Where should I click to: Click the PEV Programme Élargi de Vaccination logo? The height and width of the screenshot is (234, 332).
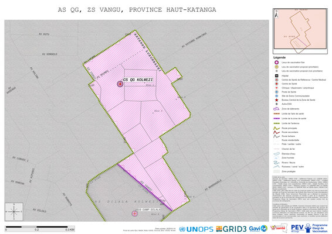coord(309,228)
